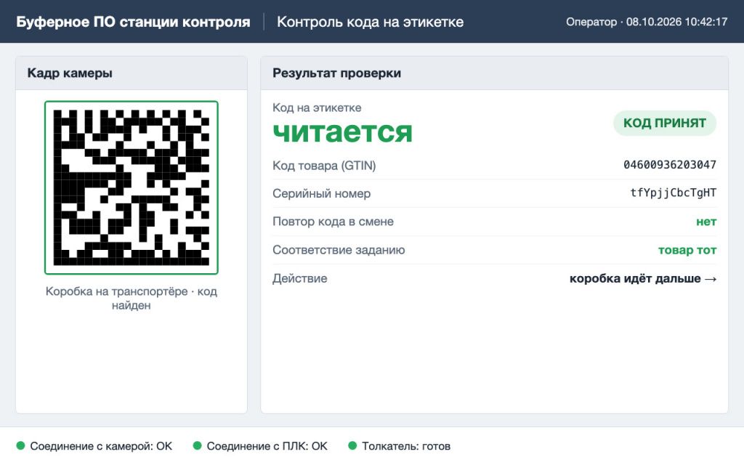Screen dimensions: 744x465
Task: Click the PLC connection green status dot
Action: click(x=198, y=445)
